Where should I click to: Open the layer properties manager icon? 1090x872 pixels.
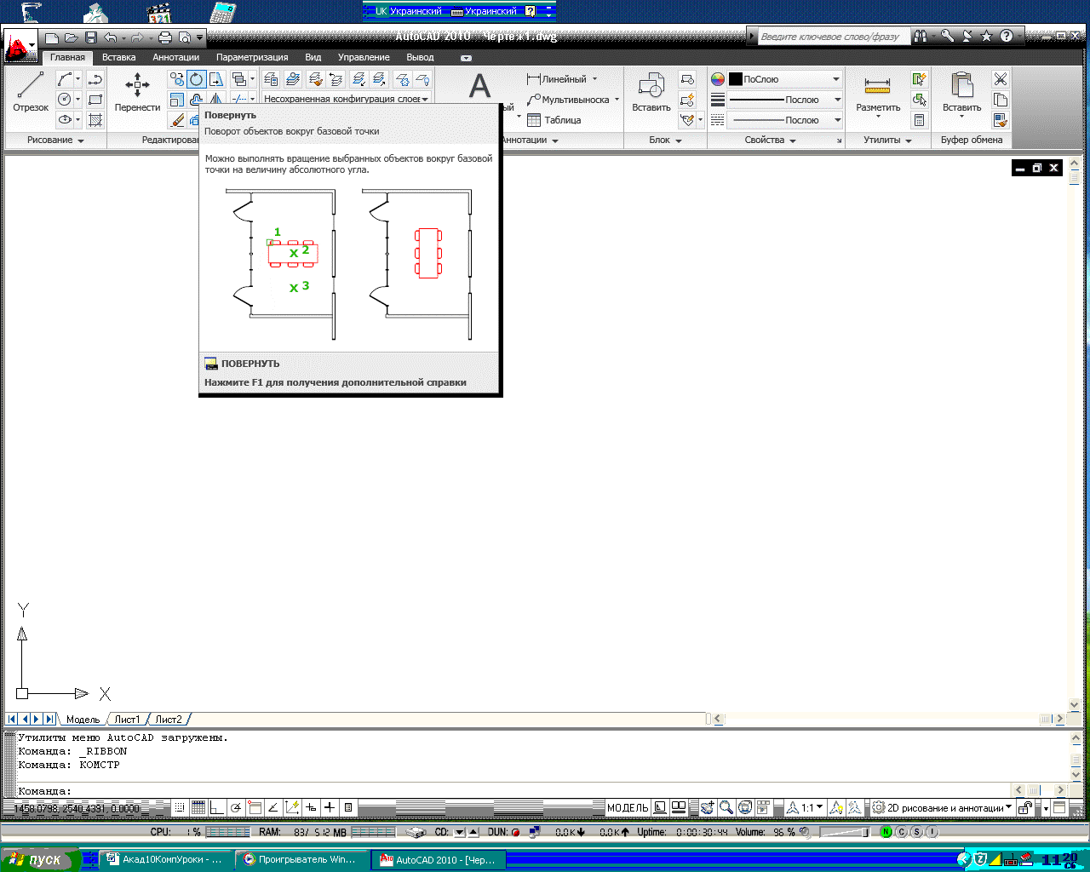[x=271, y=79]
